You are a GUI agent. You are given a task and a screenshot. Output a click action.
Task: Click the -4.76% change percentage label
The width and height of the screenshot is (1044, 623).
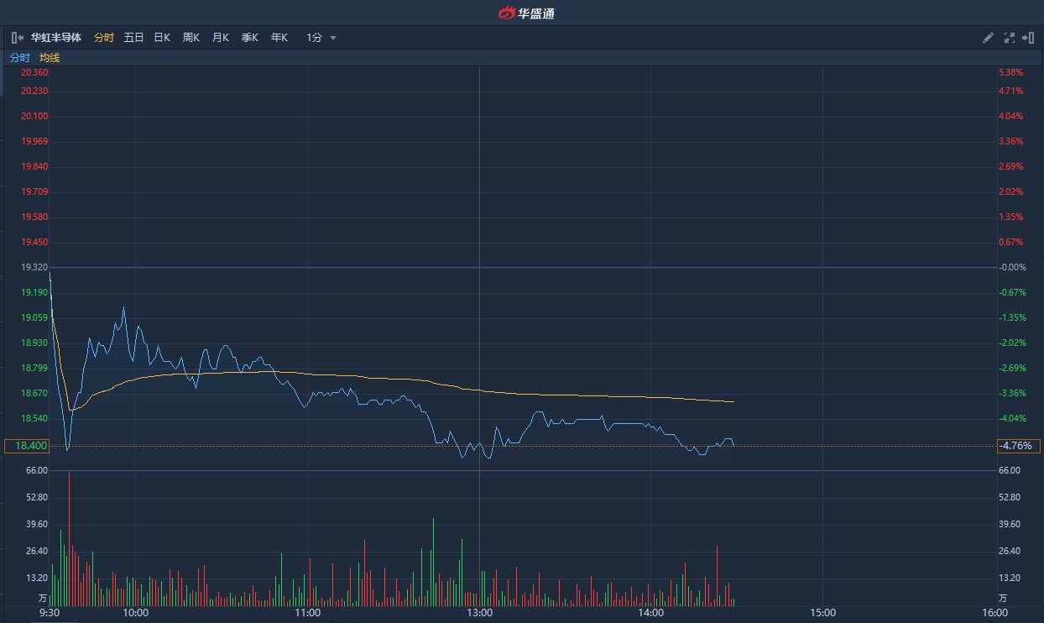point(1017,446)
